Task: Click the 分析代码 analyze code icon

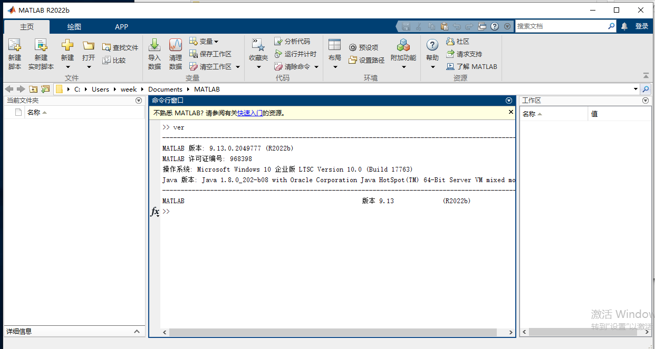Action: click(x=278, y=41)
